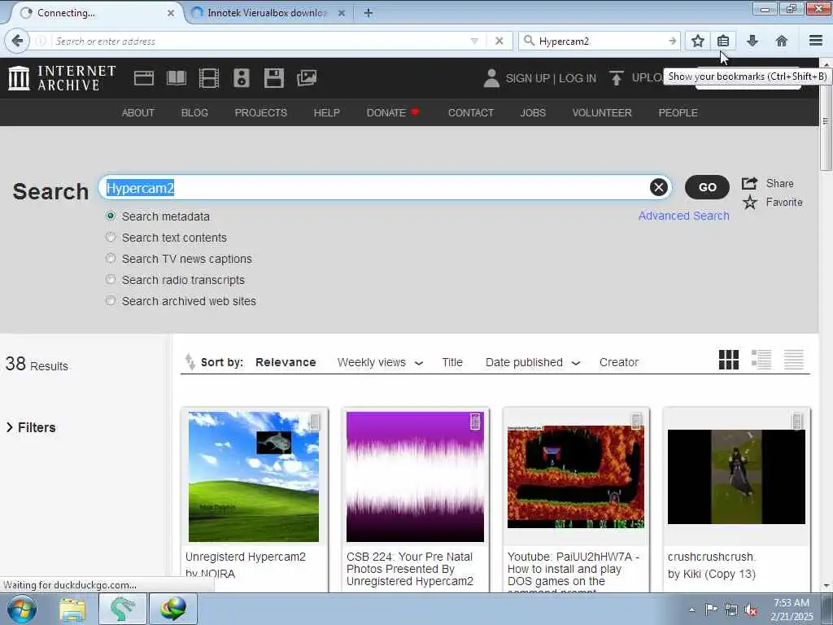
Task: Show your bookmarks list icon
Action: 723,41
